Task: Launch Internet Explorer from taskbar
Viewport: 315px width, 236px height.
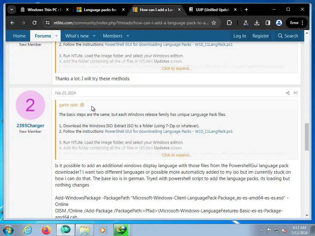Action: click(27, 230)
